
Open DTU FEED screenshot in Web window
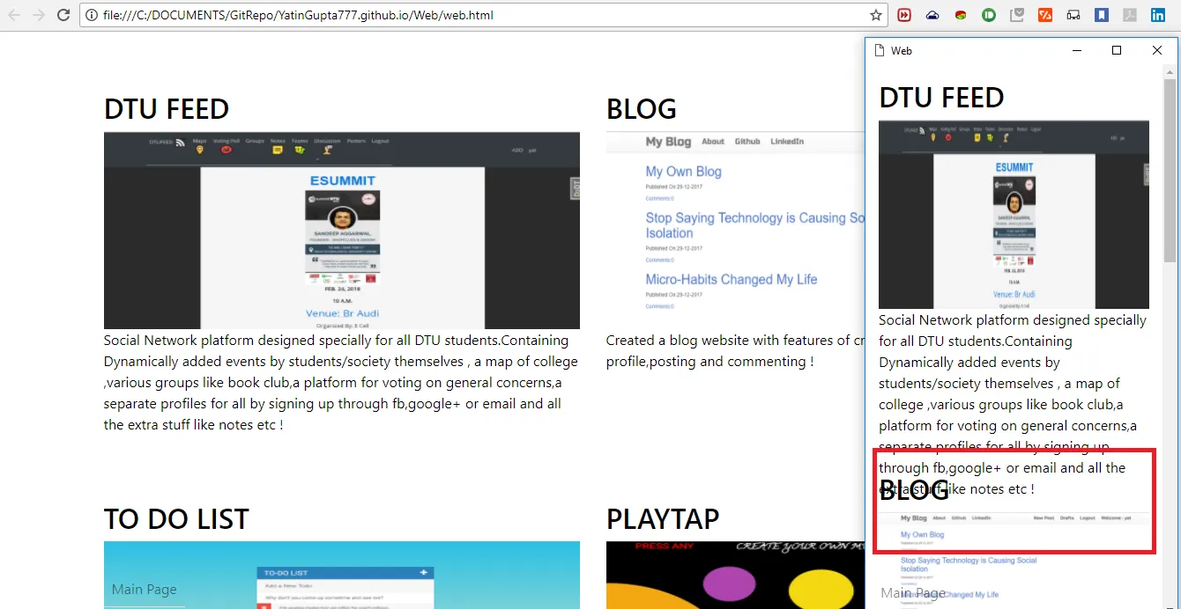pos(1014,215)
